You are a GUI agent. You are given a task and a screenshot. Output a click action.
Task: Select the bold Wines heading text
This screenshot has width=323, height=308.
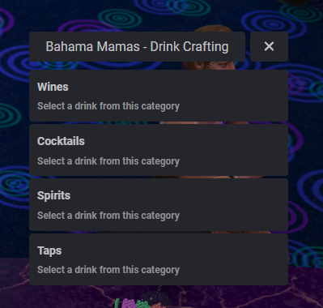53,87
